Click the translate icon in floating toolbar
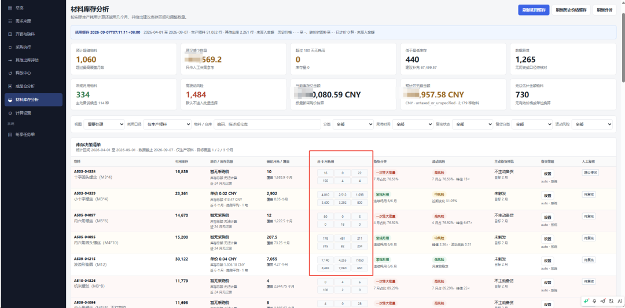 [611, 301]
